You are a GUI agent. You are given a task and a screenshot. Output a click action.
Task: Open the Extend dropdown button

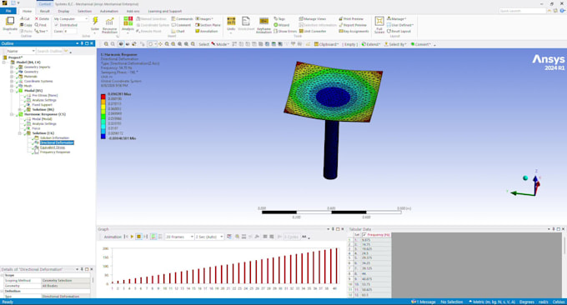371,44
